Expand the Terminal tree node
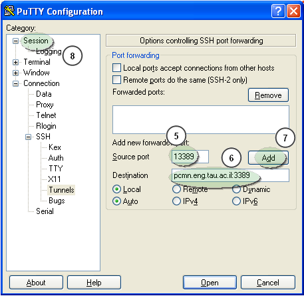Screen dimensions: 304x296 tap(15, 62)
